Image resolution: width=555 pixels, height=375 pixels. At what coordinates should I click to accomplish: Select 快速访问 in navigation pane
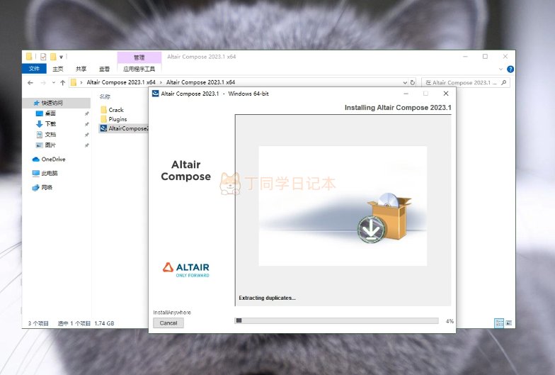52,103
